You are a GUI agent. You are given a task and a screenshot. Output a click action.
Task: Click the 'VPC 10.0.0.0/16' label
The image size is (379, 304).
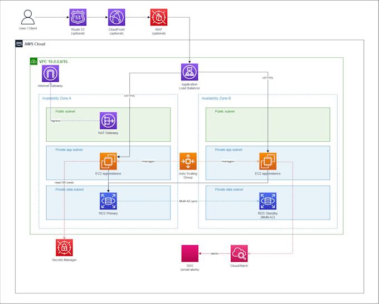click(54, 62)
